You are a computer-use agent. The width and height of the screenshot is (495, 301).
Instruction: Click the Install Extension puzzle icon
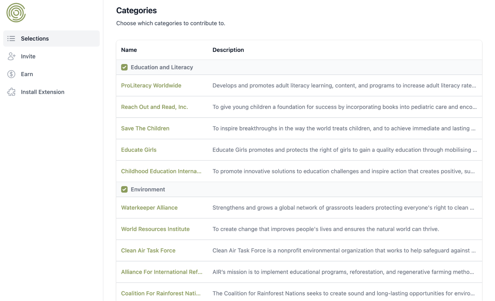(x=11, y=92)
